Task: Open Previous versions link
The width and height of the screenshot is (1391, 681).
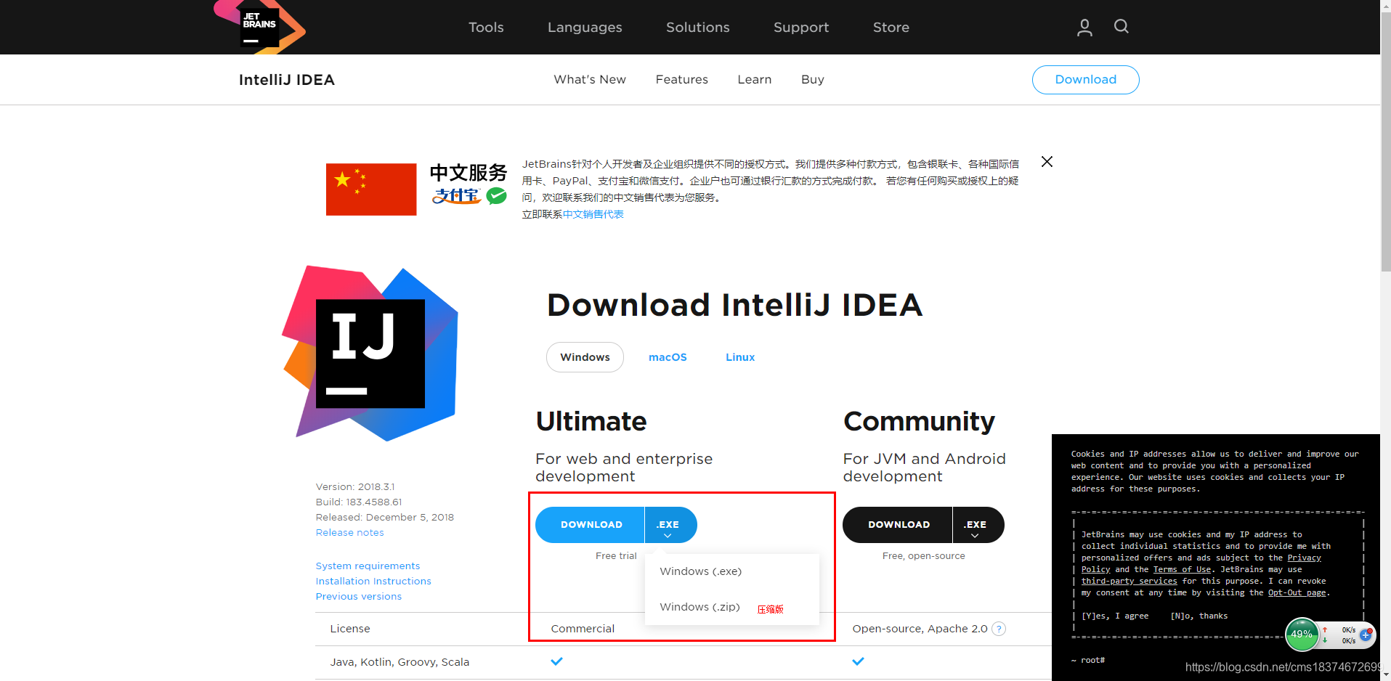Action: click(x=359, y=597)
